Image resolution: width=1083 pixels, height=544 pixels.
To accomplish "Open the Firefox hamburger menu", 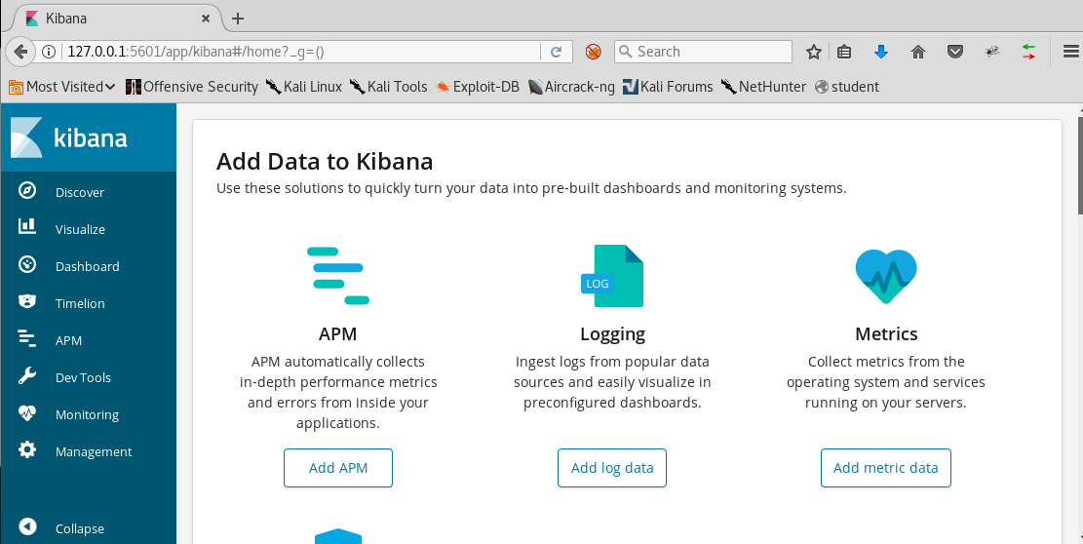I will pos(1069,52).
